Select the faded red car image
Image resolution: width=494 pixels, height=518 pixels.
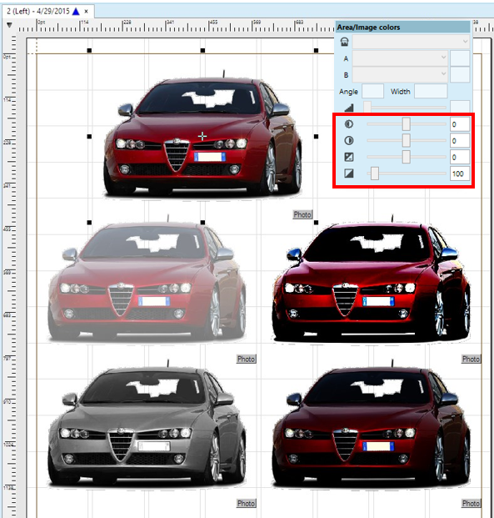(147, 281)
